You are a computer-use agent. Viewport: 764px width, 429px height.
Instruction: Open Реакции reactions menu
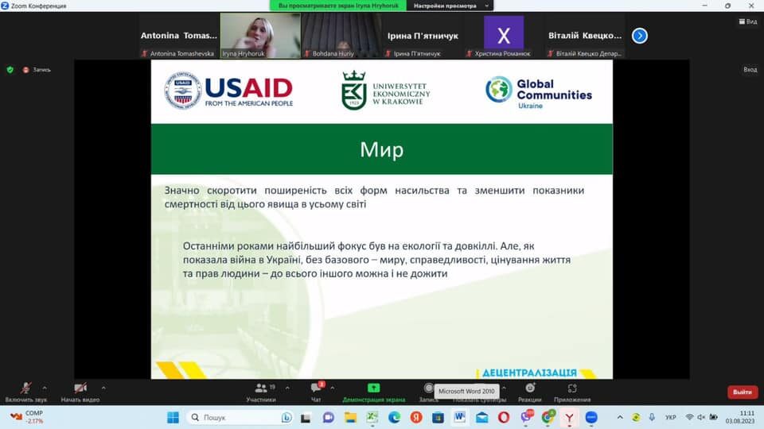click(529, 389)
